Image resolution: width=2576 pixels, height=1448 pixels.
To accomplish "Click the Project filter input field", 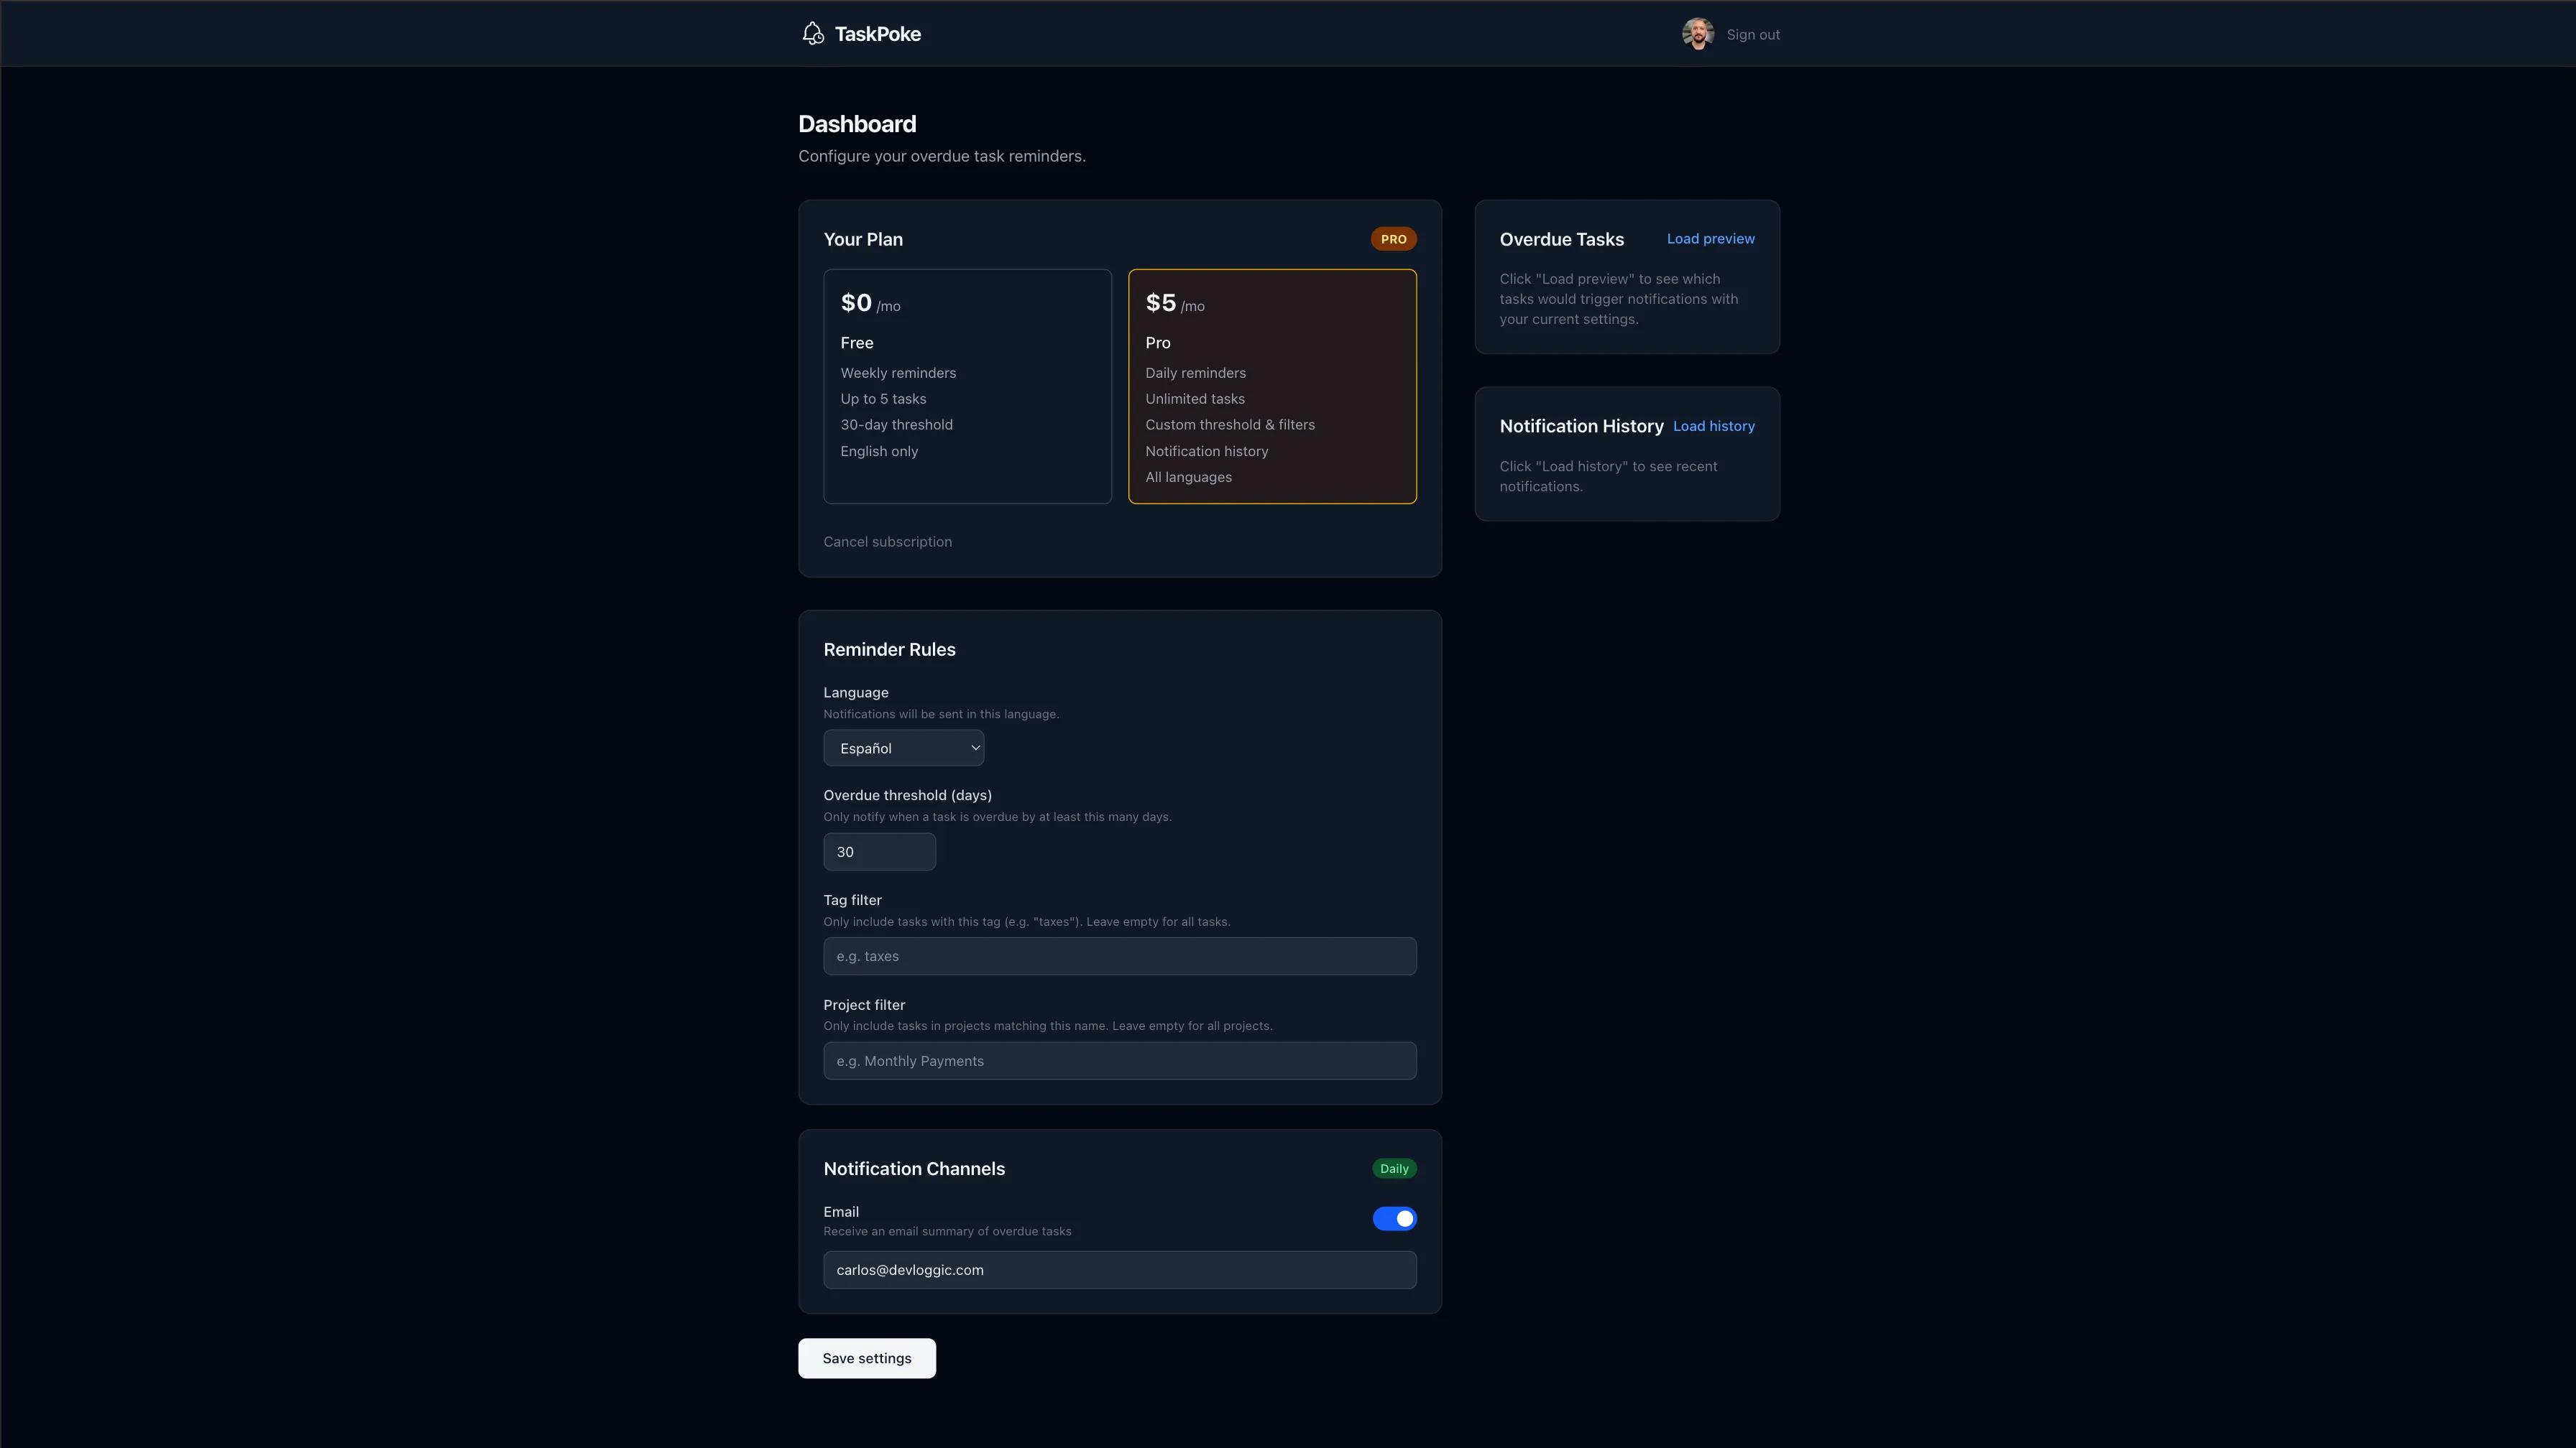I will [1119, 1060].
